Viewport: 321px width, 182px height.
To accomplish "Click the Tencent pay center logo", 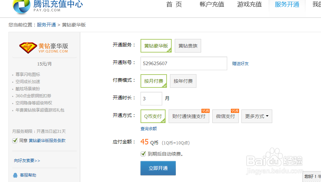I will coord(48,6).
